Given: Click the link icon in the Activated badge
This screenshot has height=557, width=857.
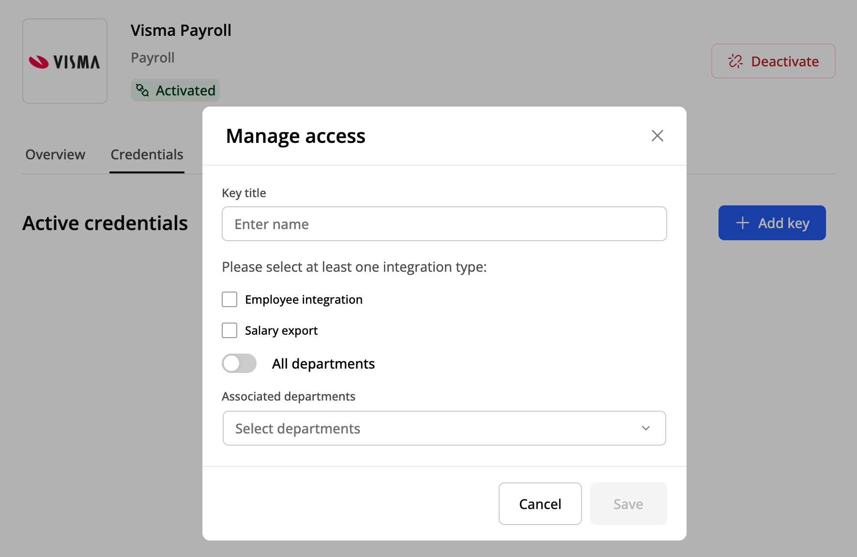Looking at the screenshot, I should point(142,90).
